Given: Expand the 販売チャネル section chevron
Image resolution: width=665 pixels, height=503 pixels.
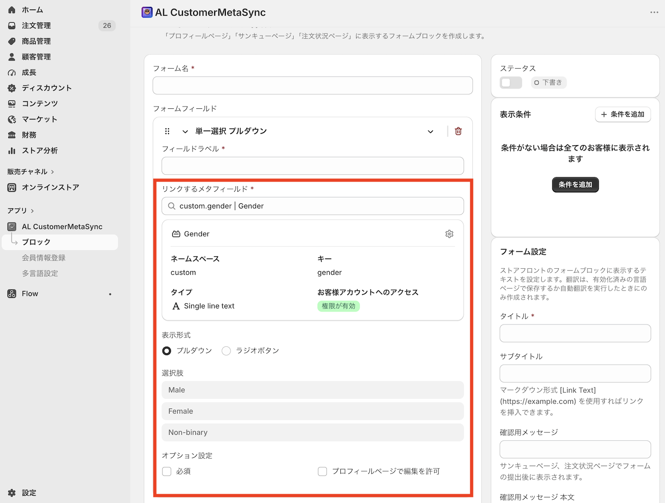Looking at the screenshot, I should pyautogui.click(x=53, y=172).
